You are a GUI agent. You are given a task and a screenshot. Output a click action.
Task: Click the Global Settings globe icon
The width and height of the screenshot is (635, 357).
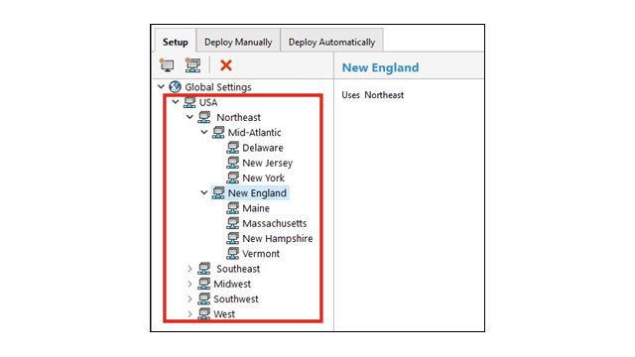click(175, 86)
